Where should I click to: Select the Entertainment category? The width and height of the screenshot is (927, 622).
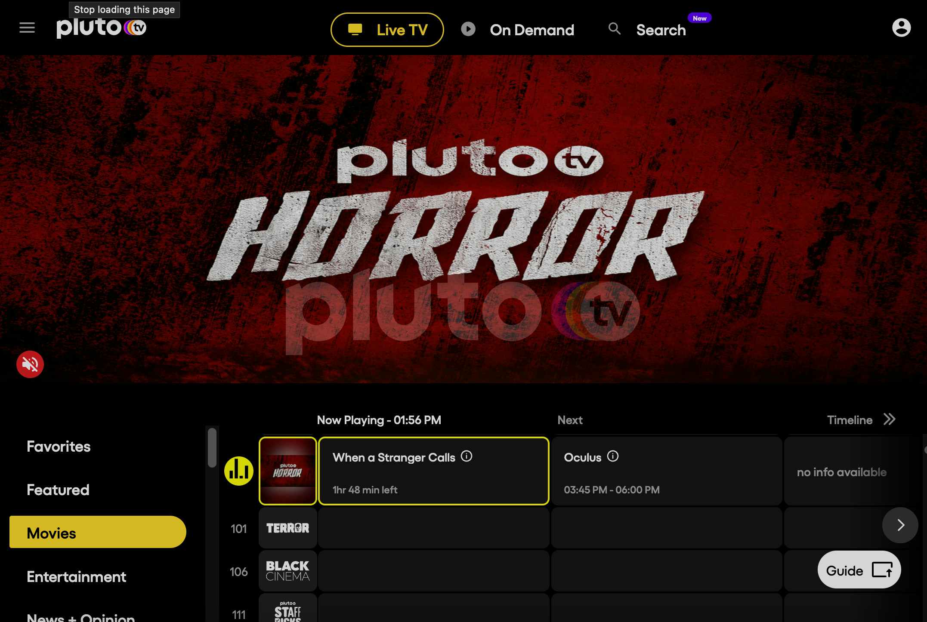point(76,577)
